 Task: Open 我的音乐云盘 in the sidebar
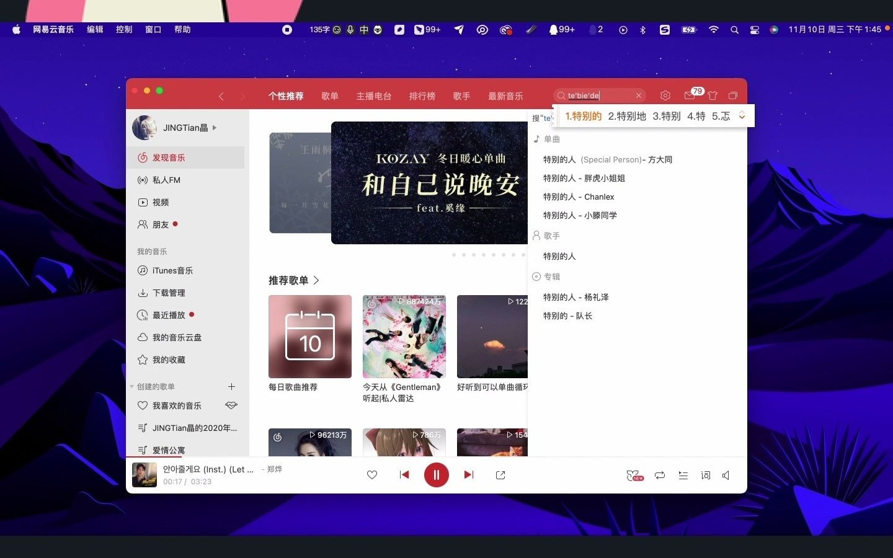[x=185, y=337]
